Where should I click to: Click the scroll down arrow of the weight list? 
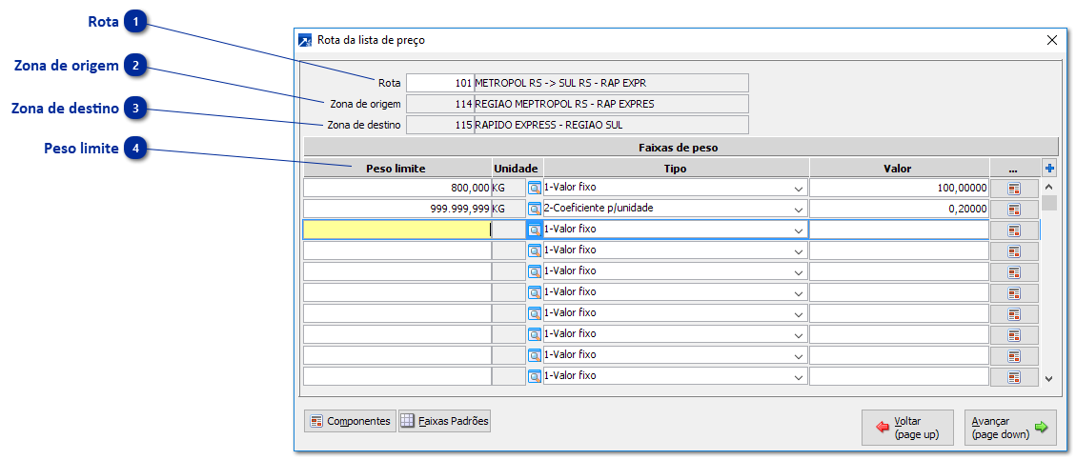pos(1048,378)
